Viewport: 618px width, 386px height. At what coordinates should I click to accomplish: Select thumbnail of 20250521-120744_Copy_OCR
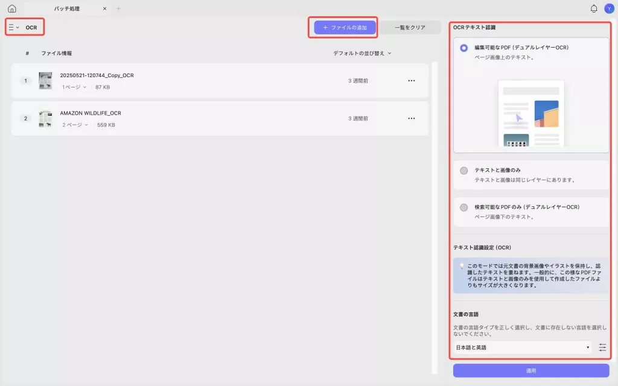45,81
